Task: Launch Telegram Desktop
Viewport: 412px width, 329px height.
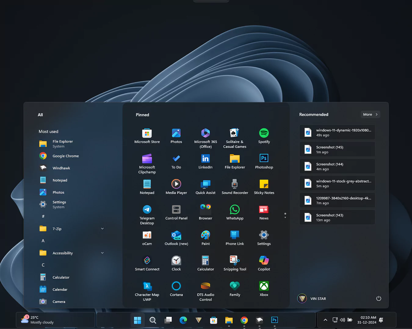Action: (147, 215)
